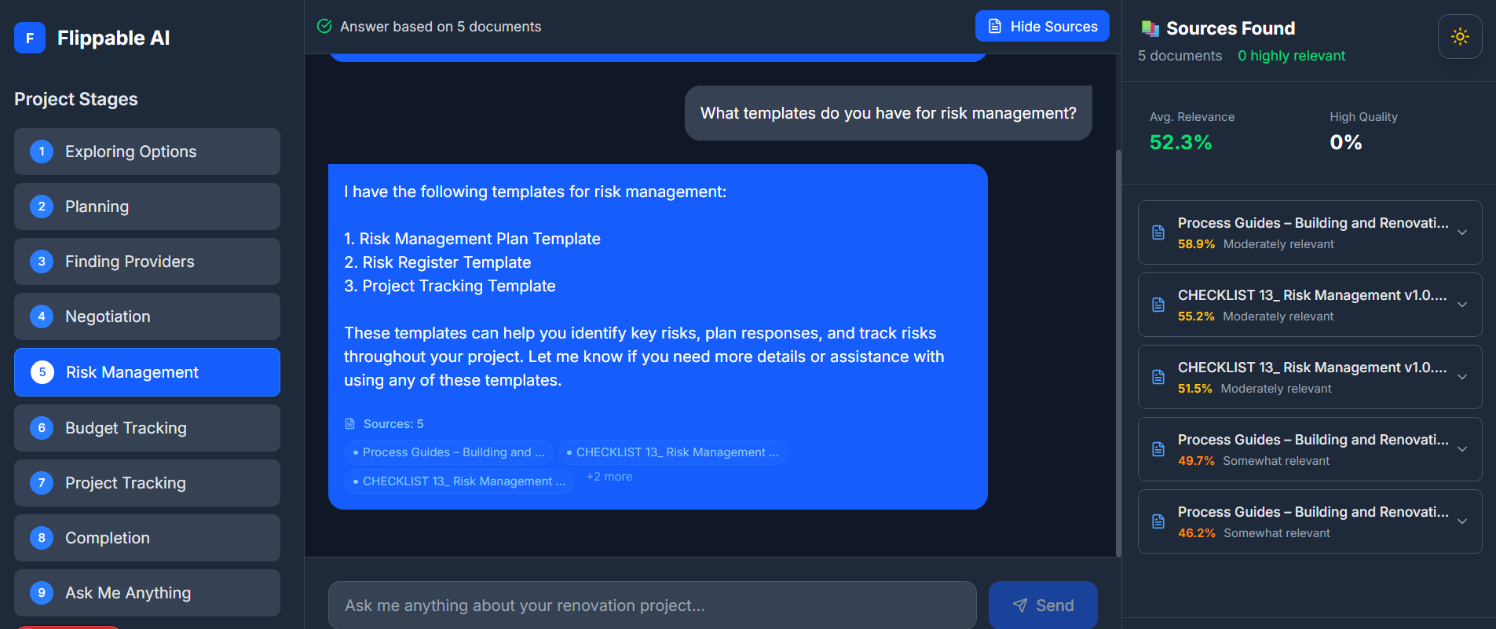The height and width of the screenshot is (629, 1496).
Task: Expand the 49.7% Process Guides source details
Action: click(x=1462, y=448)
